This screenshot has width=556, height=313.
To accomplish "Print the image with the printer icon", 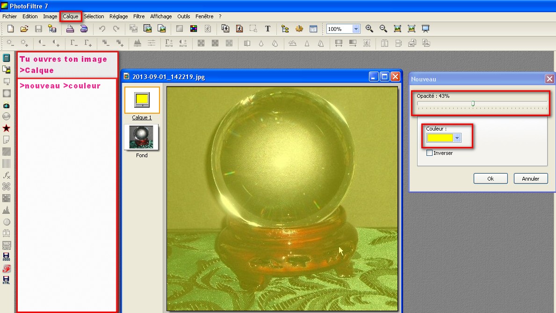I will point(70,29).
